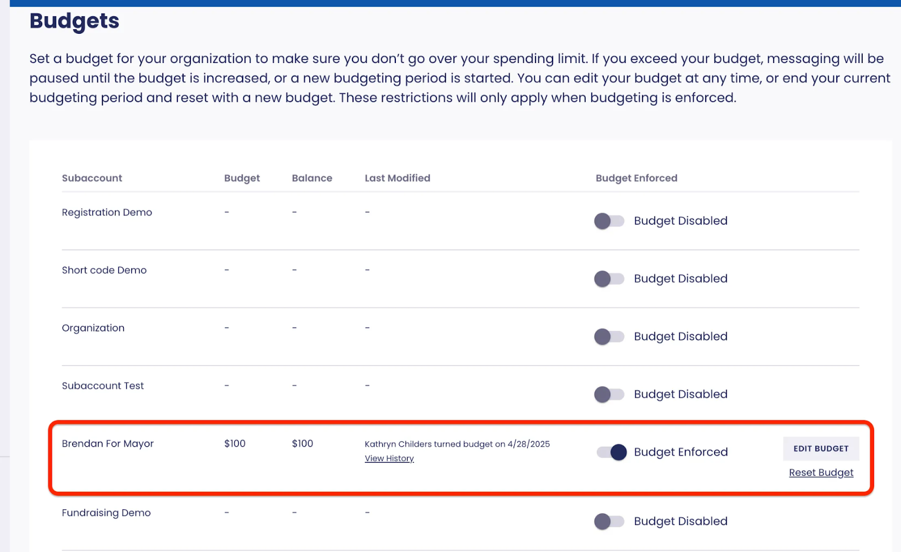Toggle budget switch for Short code Demo

pos(609,279)
